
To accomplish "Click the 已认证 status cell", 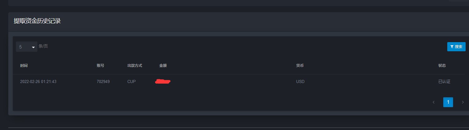I will 444,82.
